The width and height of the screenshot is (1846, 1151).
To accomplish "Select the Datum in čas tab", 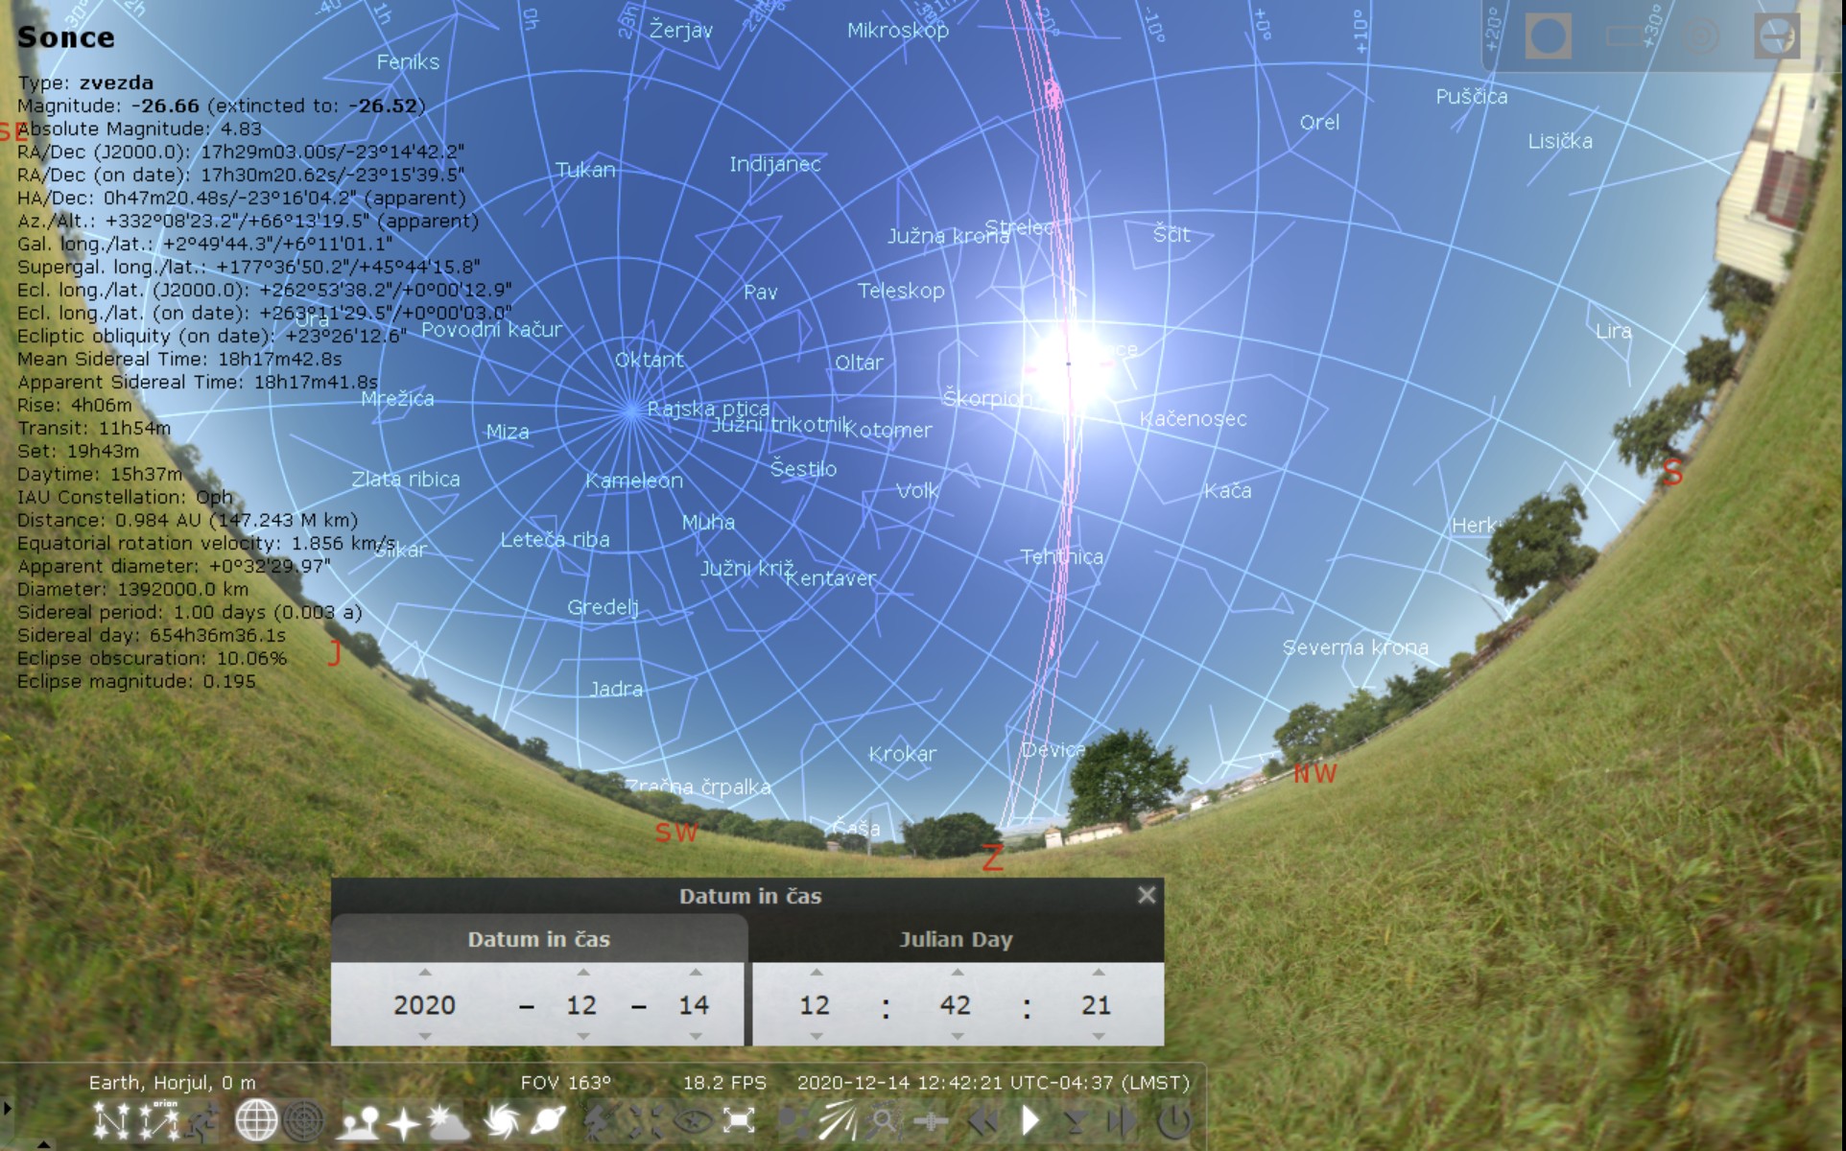I will point(538,939).
